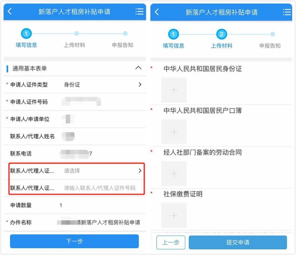Add photo for 社保缴费证明 upload box
296x255 pixels.
174,215
